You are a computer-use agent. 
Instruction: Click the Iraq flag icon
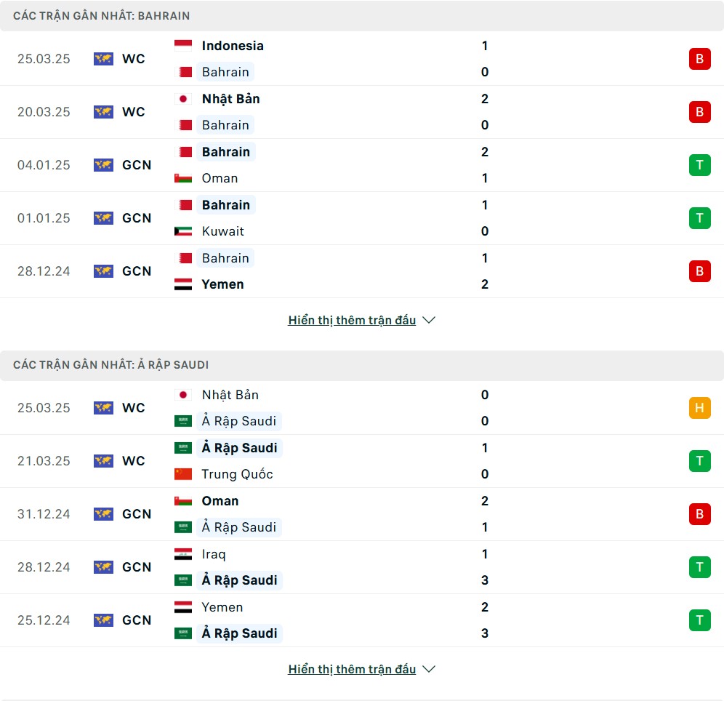183,554
